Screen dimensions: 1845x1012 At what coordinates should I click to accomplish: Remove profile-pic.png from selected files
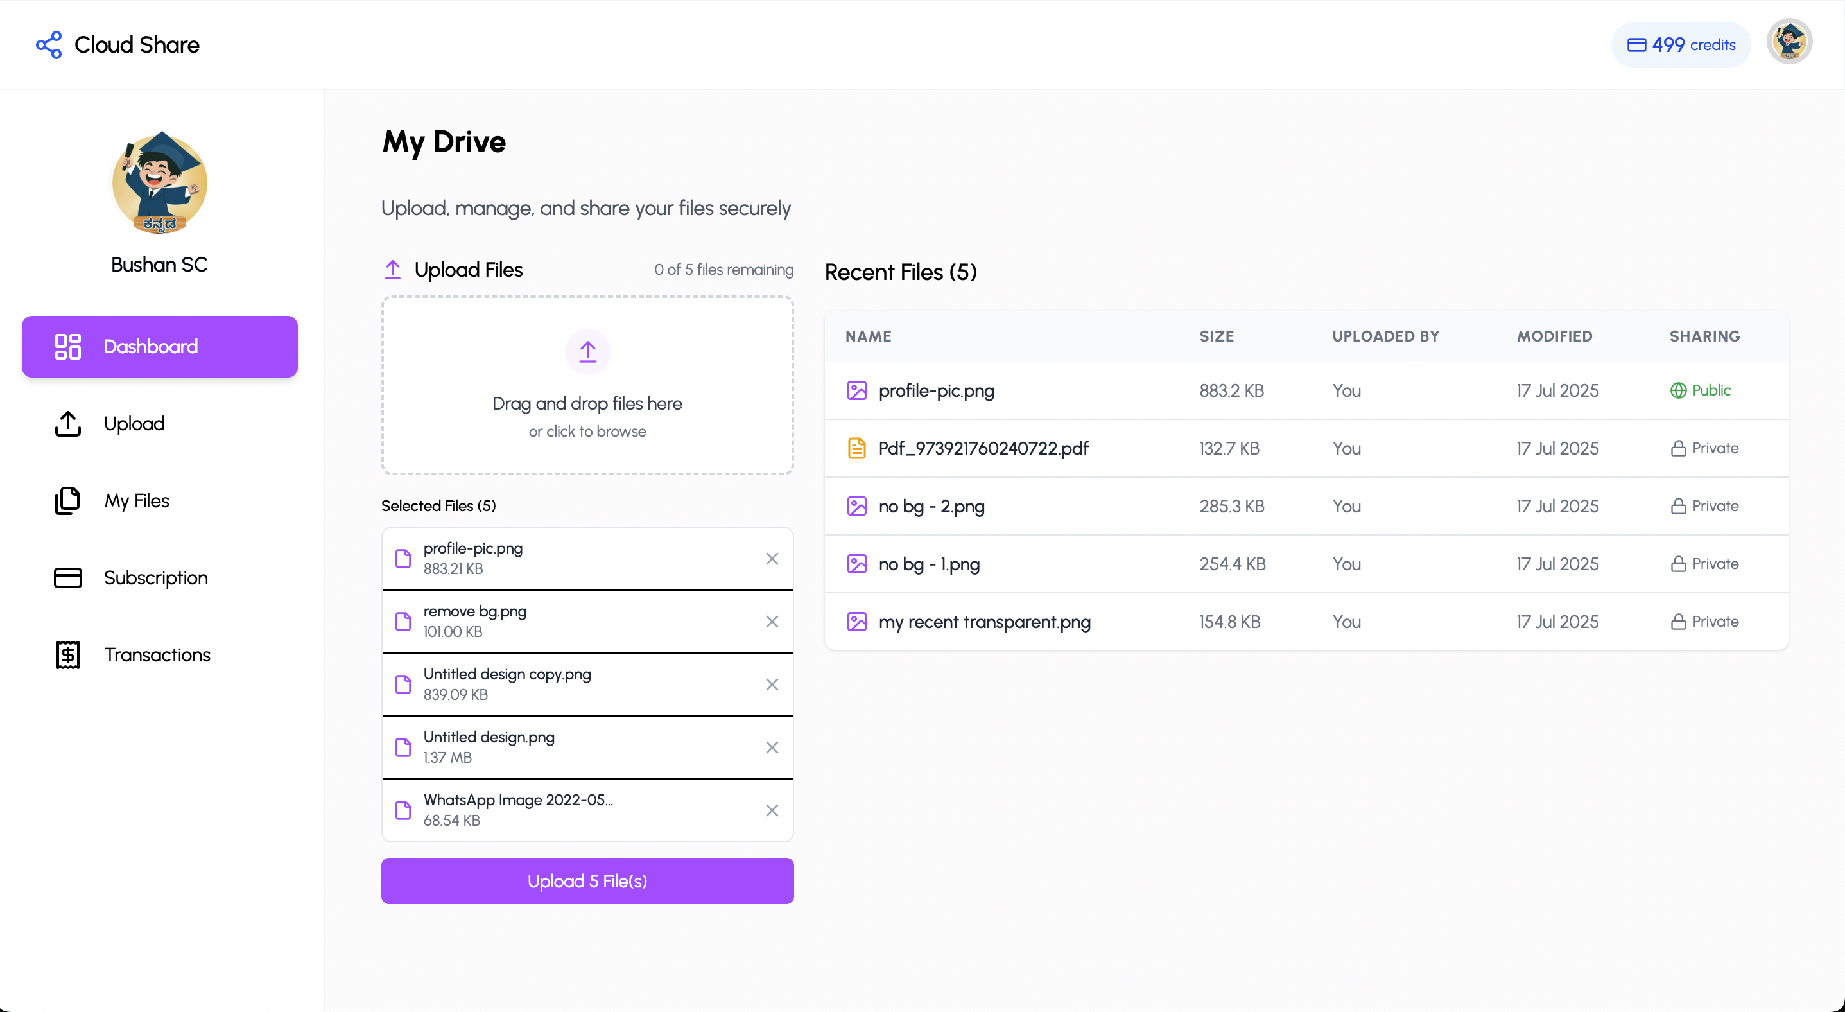coord(772,559)
